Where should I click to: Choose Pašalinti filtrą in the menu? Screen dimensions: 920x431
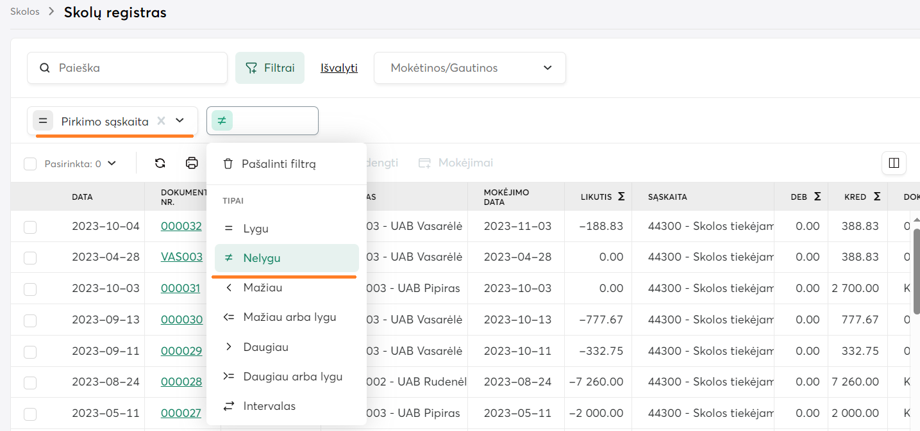278,164
